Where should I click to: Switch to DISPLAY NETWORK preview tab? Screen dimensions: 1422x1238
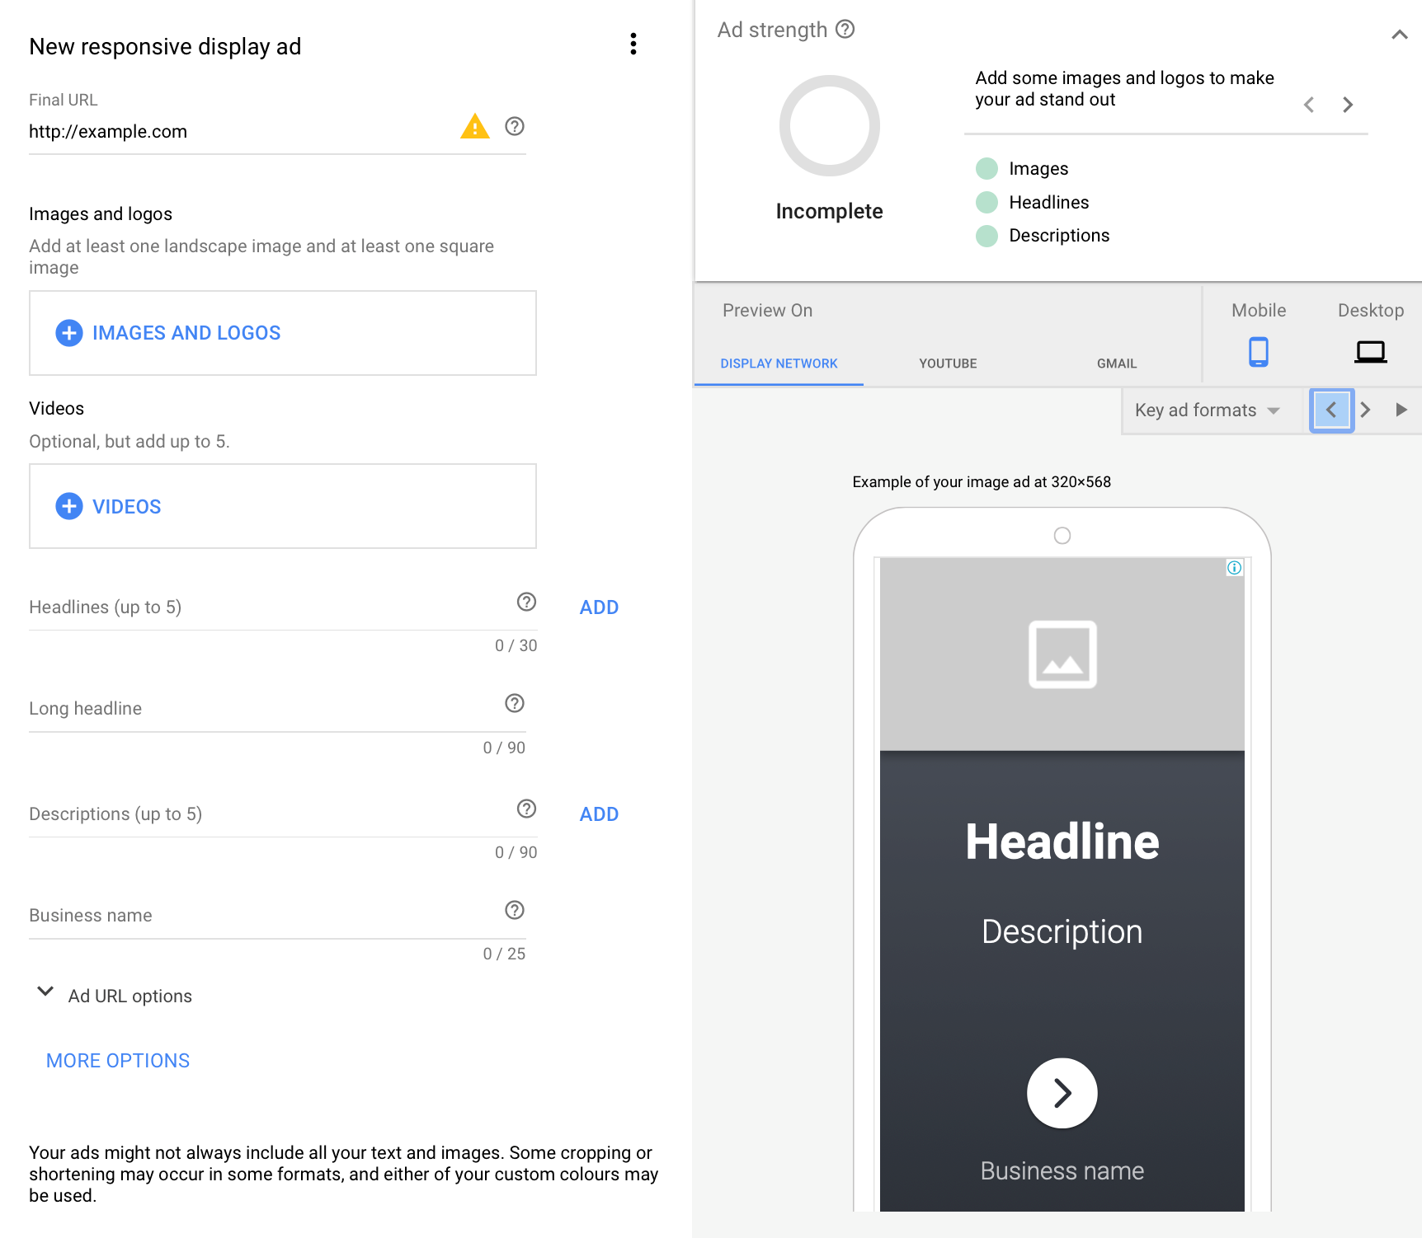(x=779, y=363)
